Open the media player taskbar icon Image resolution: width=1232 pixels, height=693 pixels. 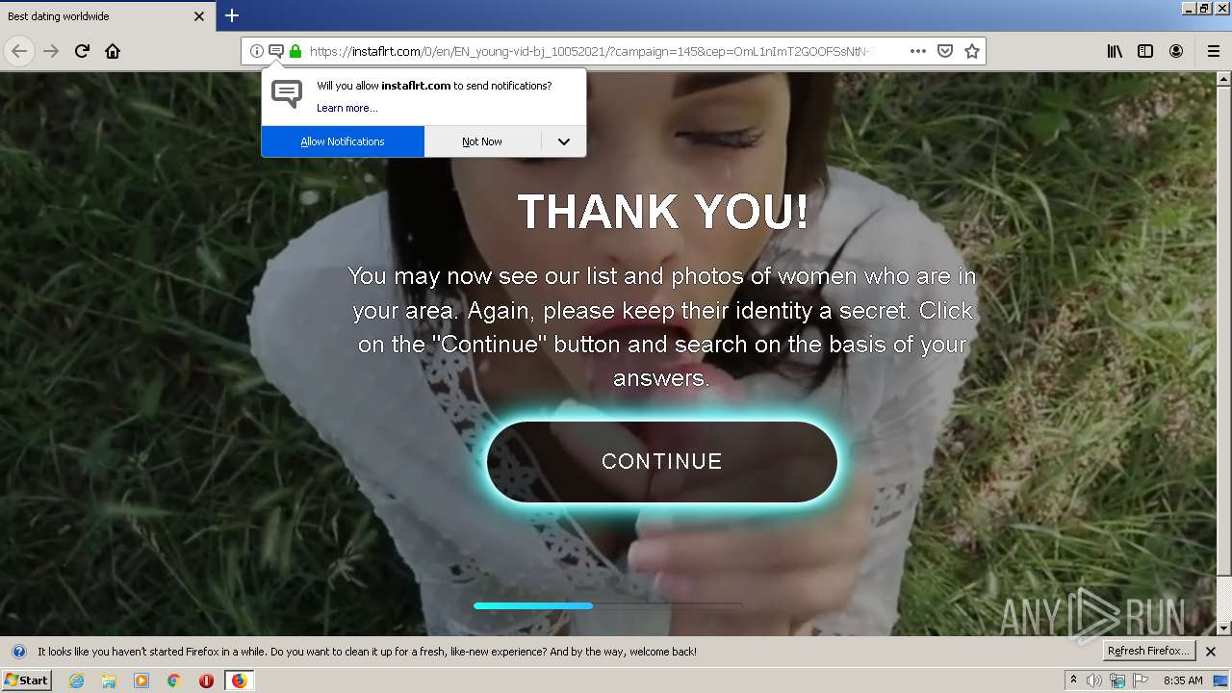click(x=141, y=680)
